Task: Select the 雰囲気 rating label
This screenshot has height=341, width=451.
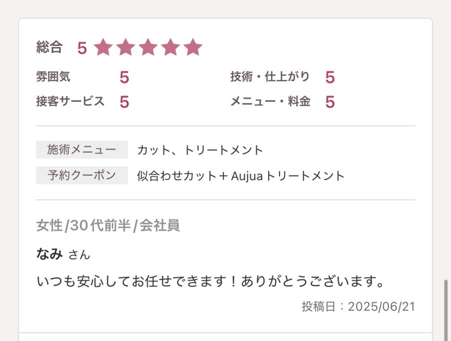Action: point(53,77)
